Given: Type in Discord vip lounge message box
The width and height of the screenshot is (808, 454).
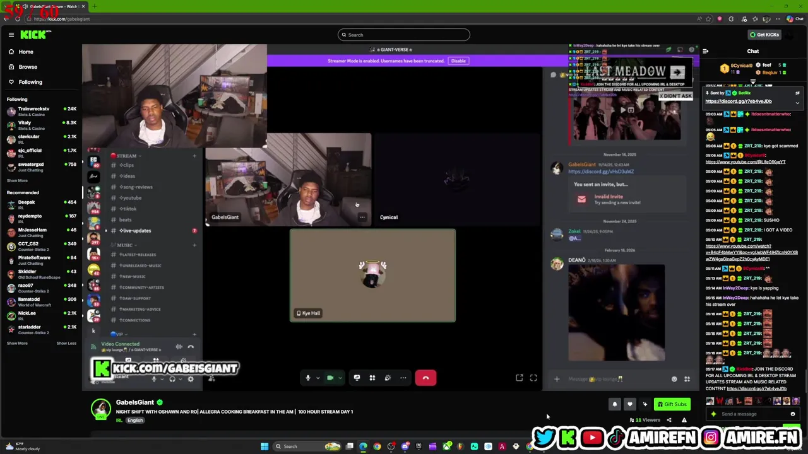Looking at the screenshot, I should pos(615,379).
